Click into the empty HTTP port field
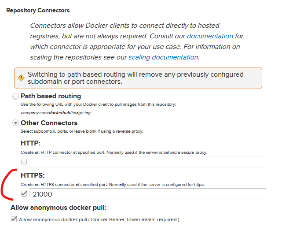The image size is (304, 227). pos(147,162)
